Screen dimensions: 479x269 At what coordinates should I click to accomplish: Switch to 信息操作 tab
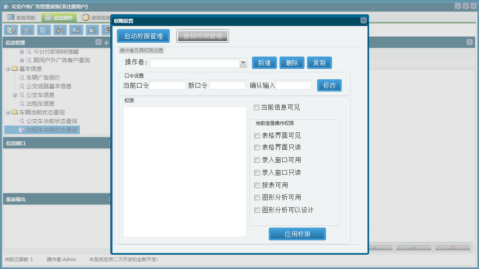click(x=59, y=17)
